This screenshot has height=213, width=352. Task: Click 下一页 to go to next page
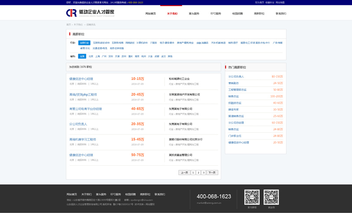tap(212, 173)
